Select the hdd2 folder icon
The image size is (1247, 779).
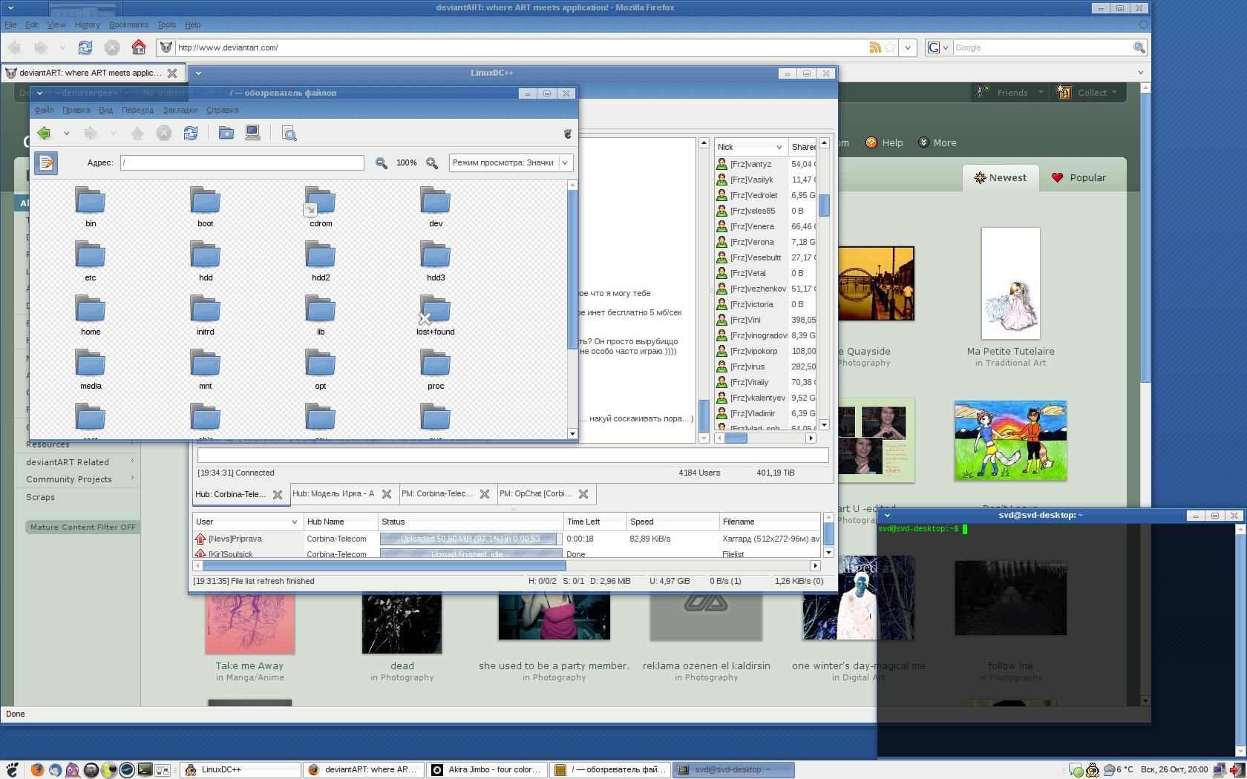click(321, 254)
